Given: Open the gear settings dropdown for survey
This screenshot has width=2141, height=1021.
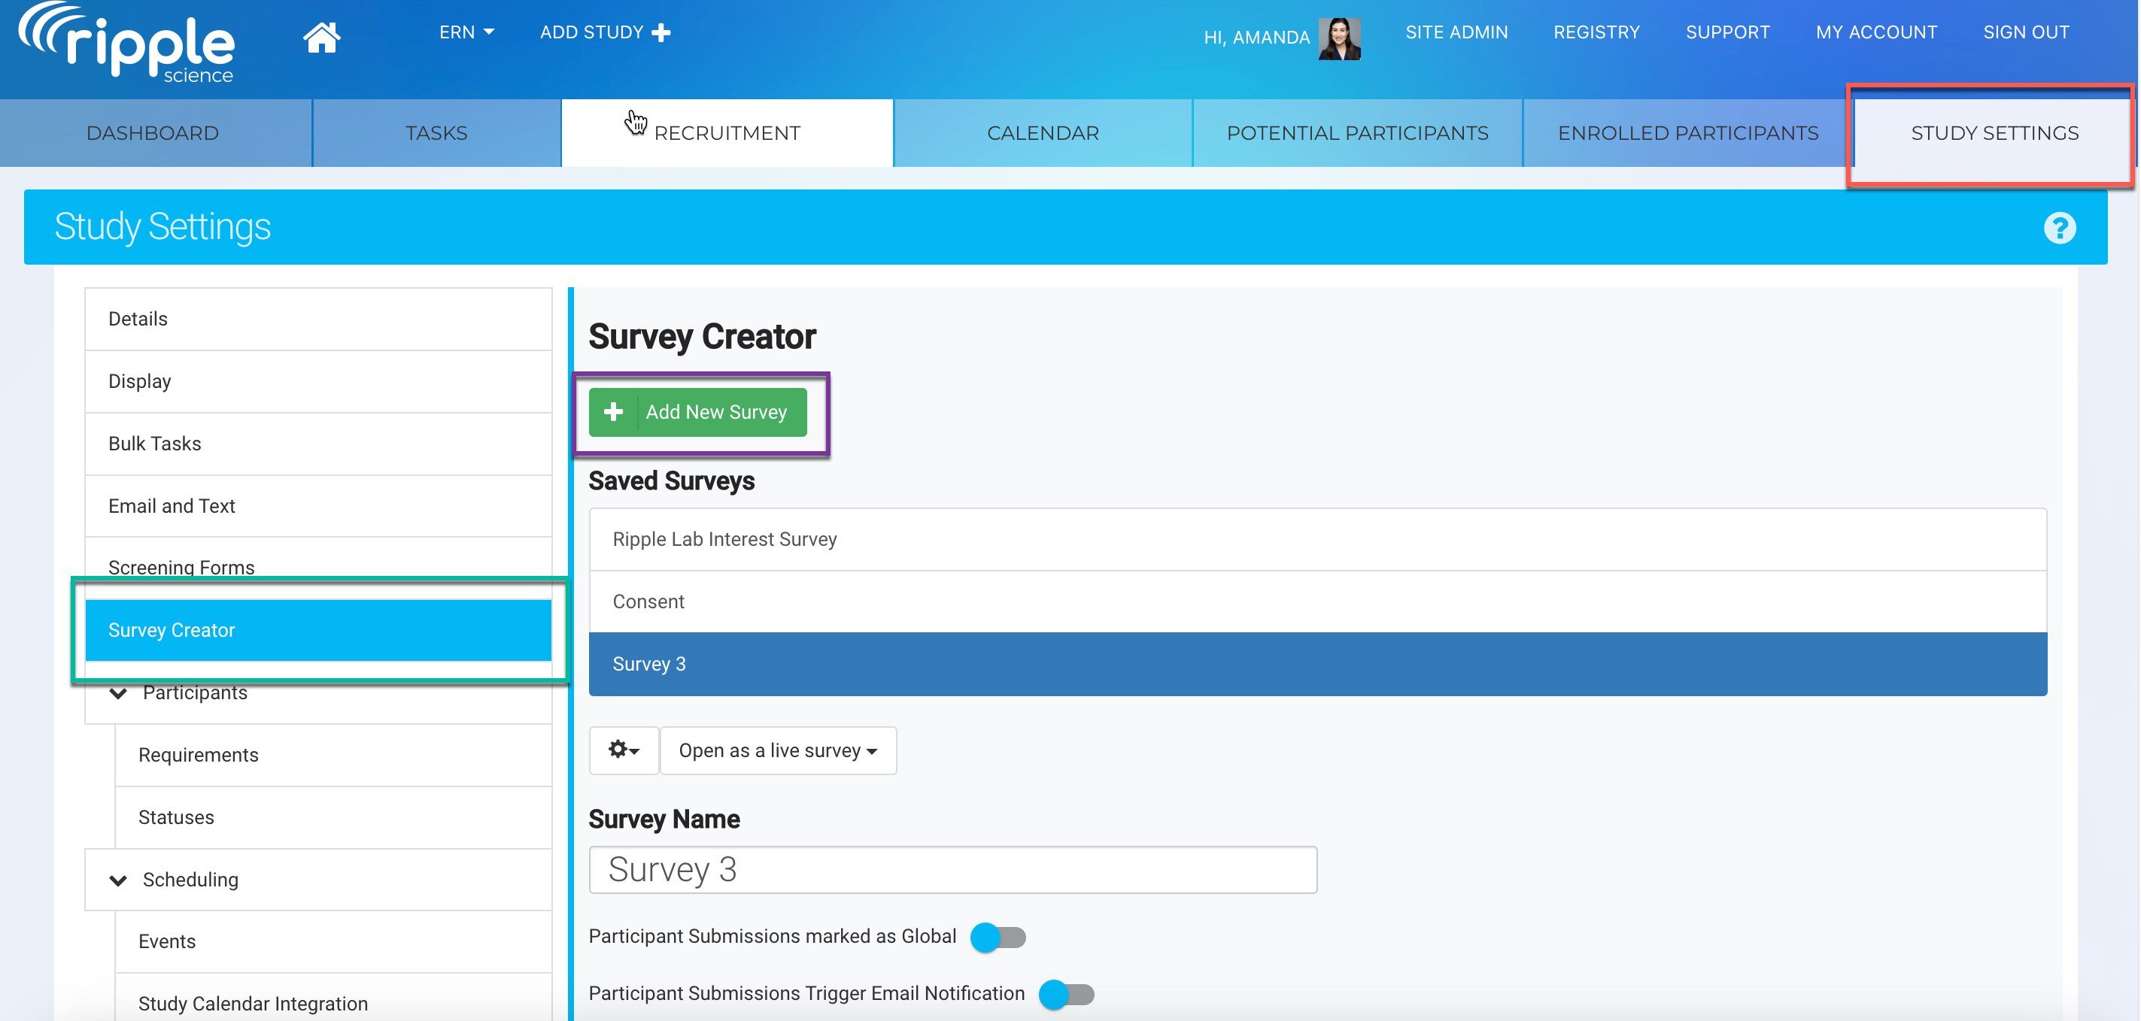Looking at the screenshot, I should [x=624, y=750].
